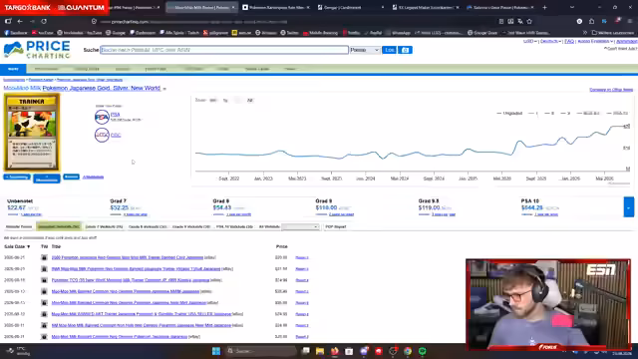The width and height of the screenshot is (638, 359).
Task: Open the FAQ link
Action: [x=569, y=41]
